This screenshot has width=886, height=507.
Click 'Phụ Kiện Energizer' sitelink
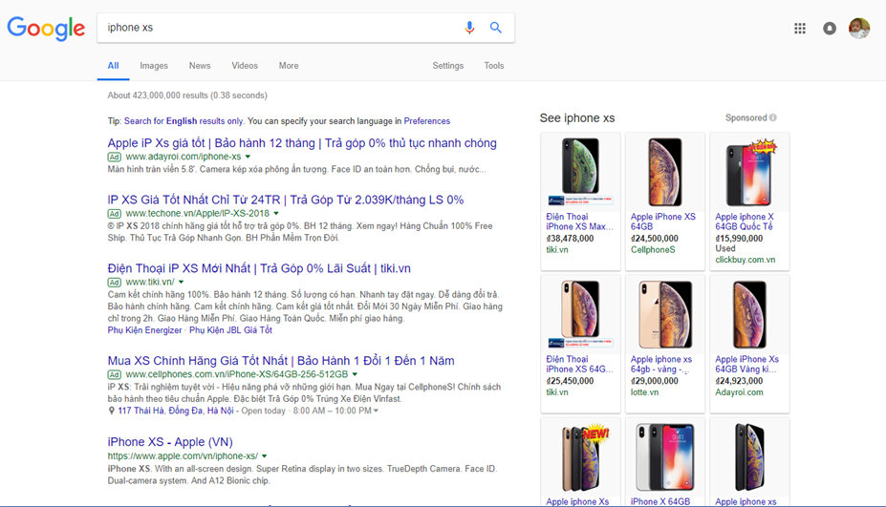[144, 330]
